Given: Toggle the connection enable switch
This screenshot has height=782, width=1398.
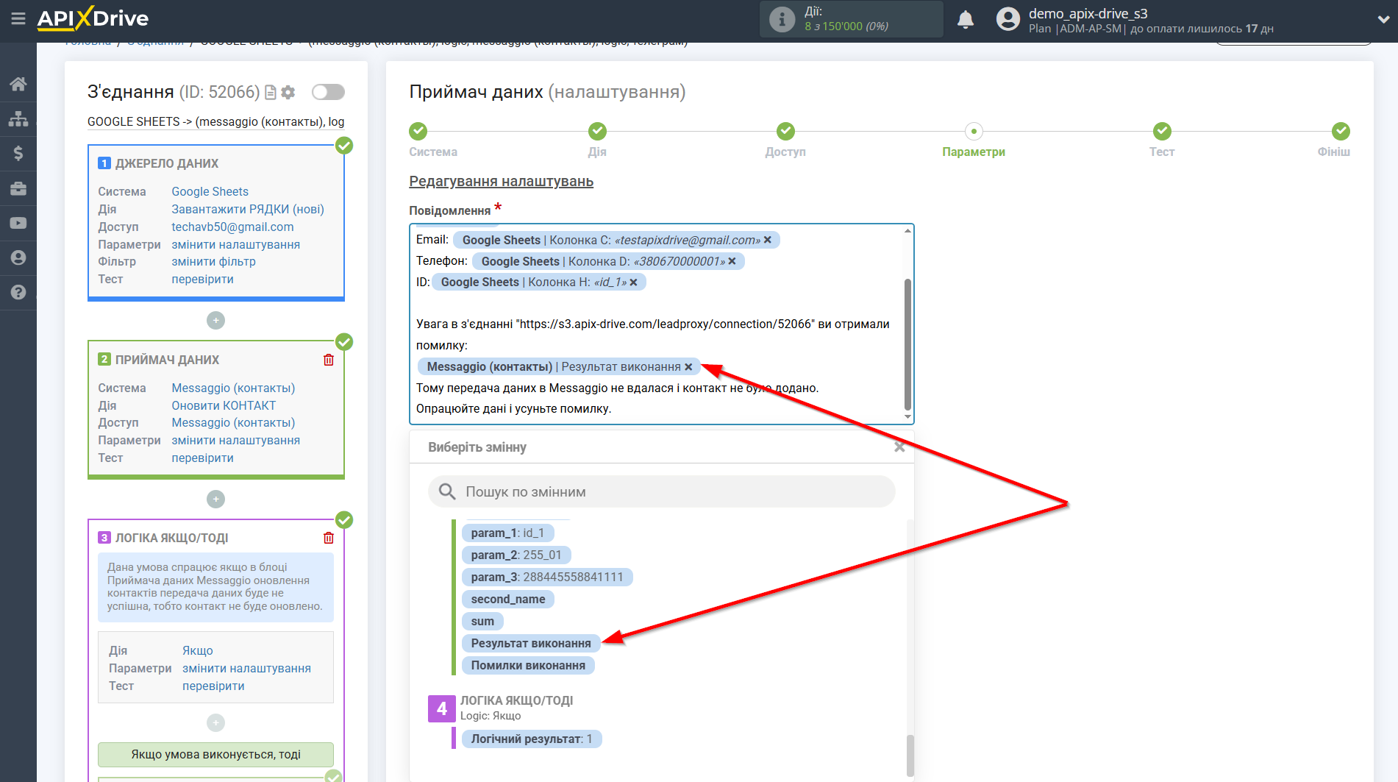Looking at the screenshot, I should [328, 92].
